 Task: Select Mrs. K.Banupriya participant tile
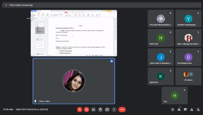(188, 38)
